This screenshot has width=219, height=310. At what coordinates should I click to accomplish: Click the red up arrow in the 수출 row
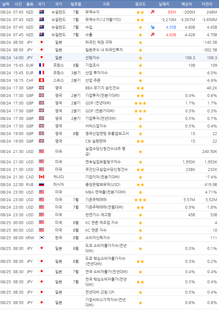click(152, 35)
